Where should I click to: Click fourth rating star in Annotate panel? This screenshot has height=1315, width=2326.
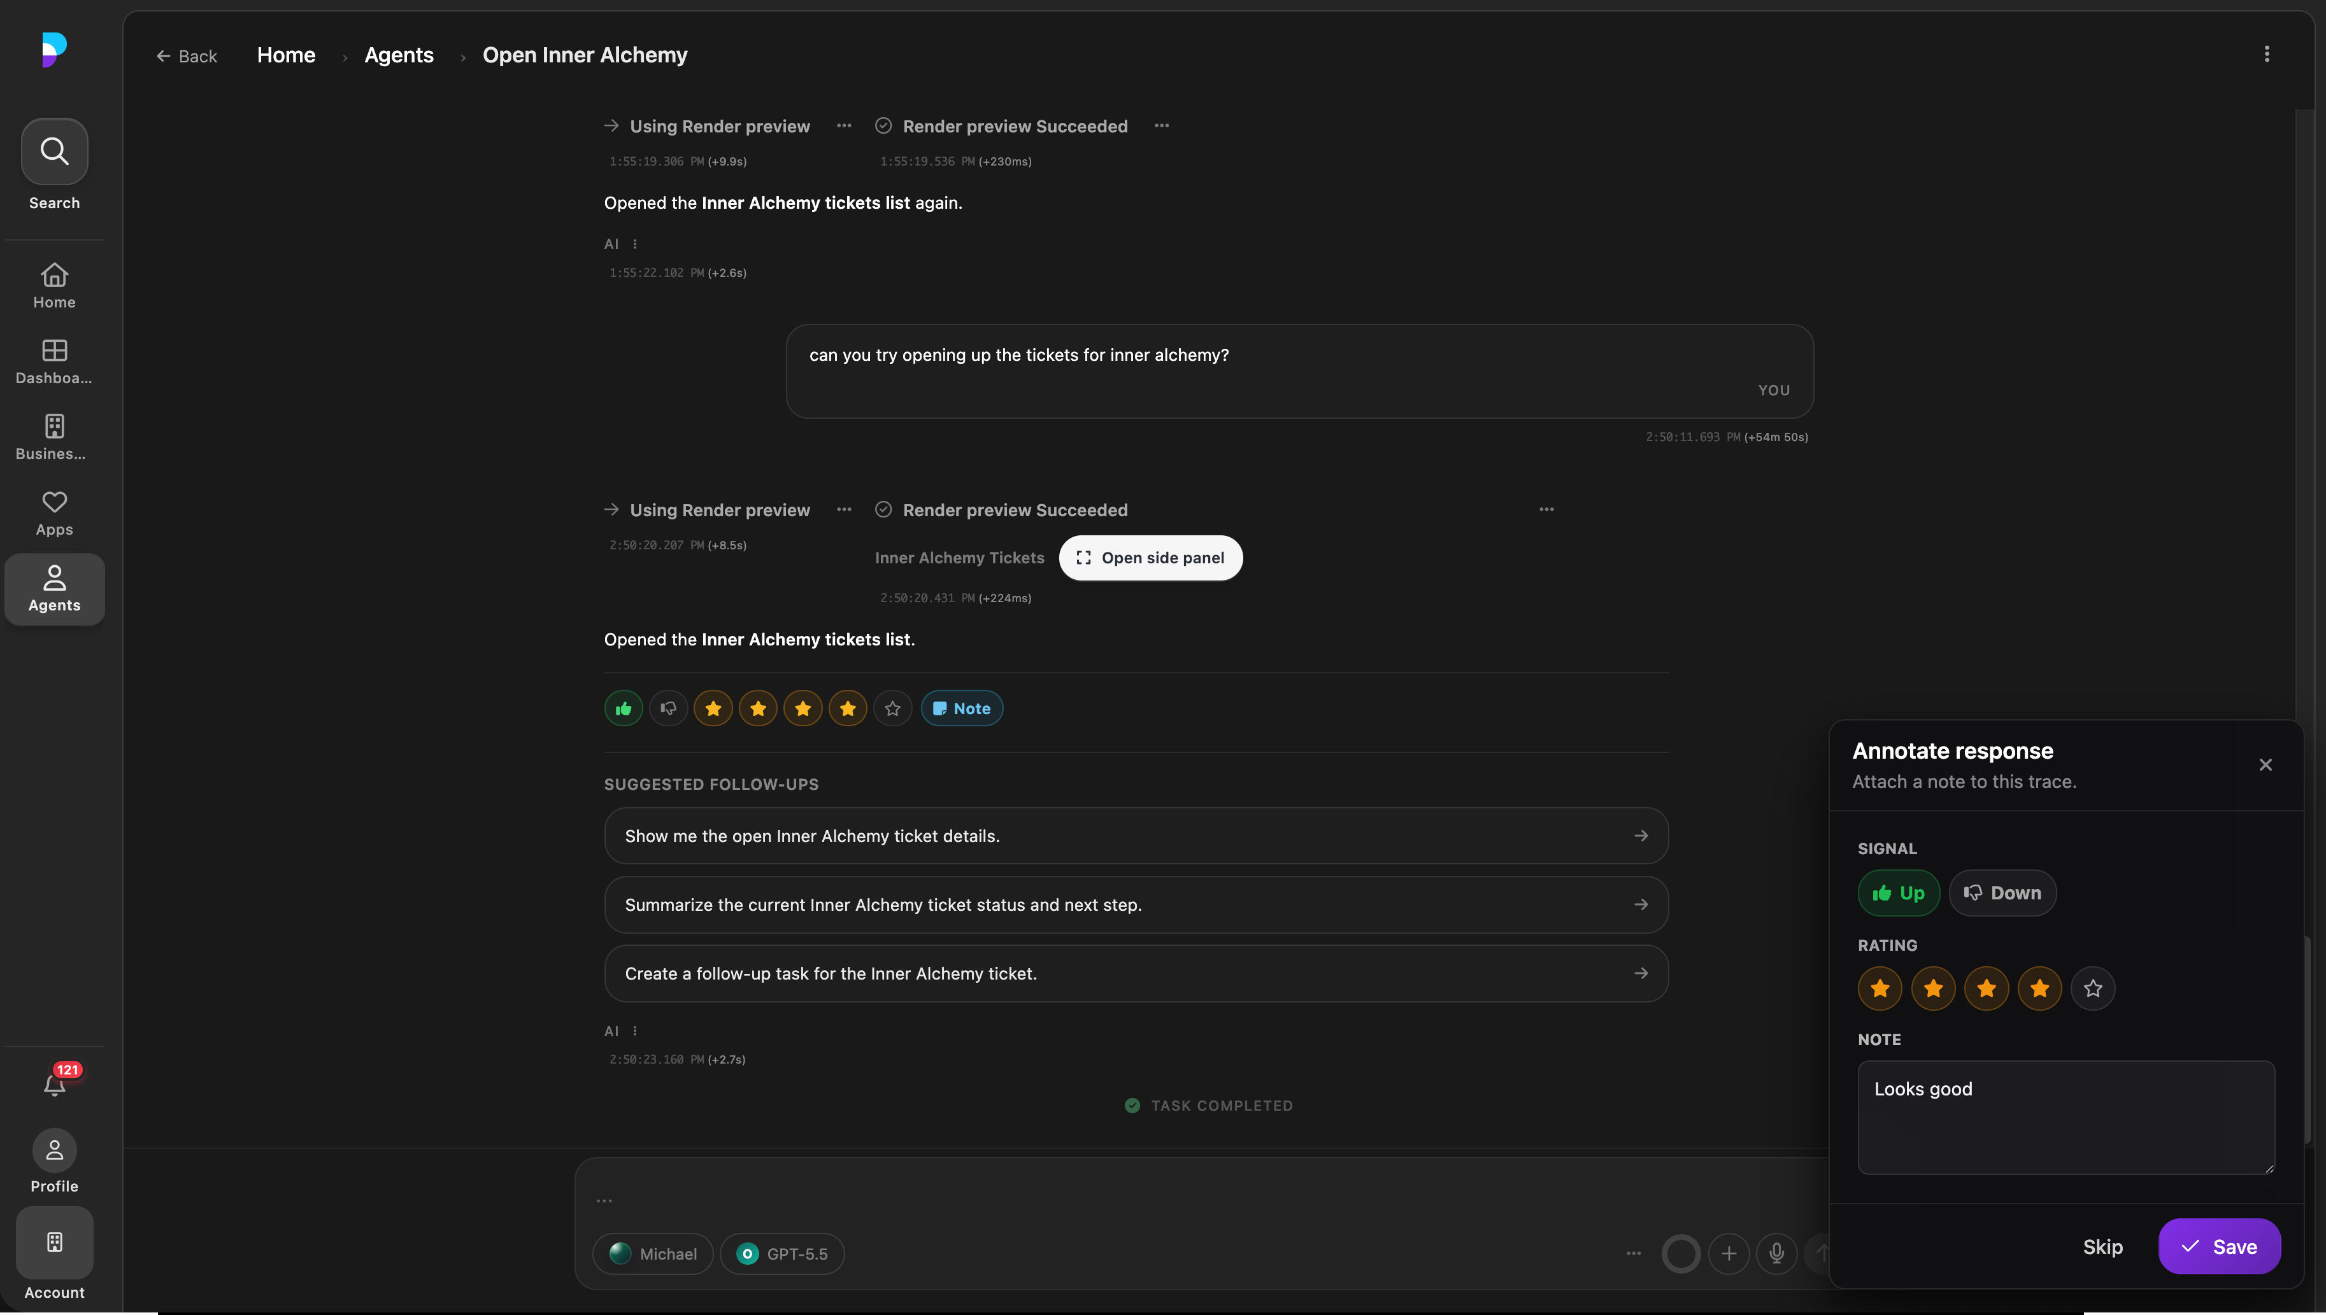[2039, 988]
